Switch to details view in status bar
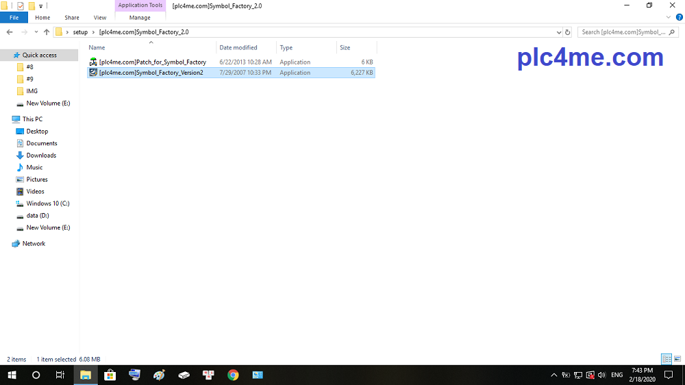Viewport: 685px width, 385px height. (x=667, y=359)
